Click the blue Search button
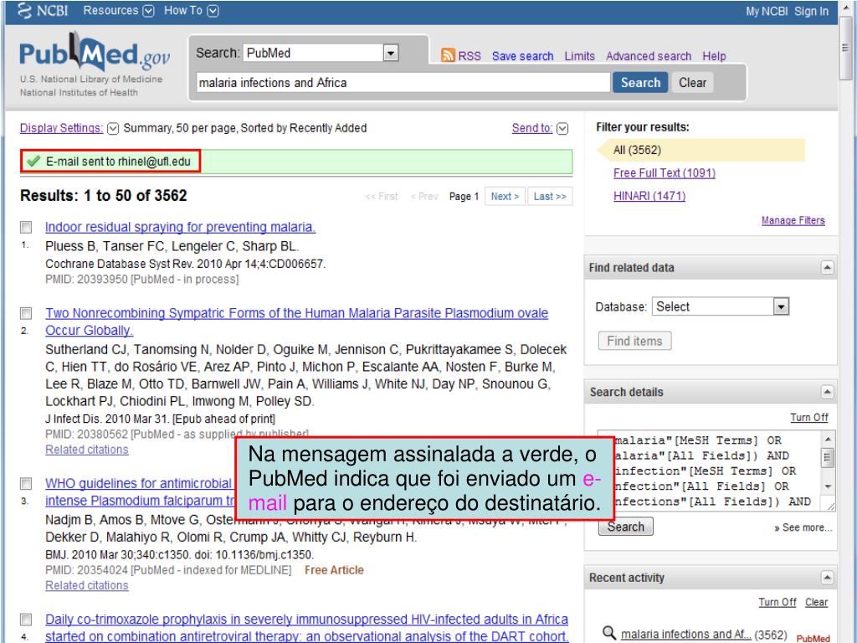Screen dimensions: 857x643 [x=640, y=83]
